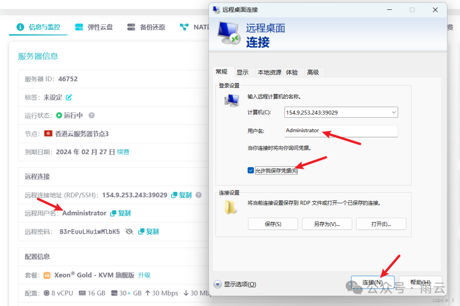Screen dimensions: 460x306
Task: Click copy icon beside 远程密码
Action: [x=141, y=231]
